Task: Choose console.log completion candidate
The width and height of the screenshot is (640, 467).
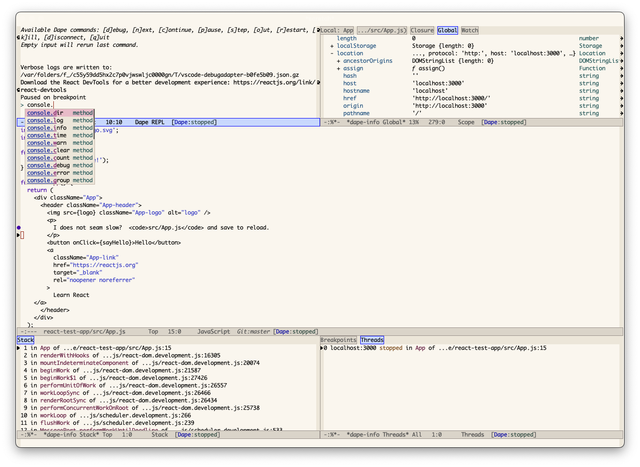Action: tap(60, 120)
